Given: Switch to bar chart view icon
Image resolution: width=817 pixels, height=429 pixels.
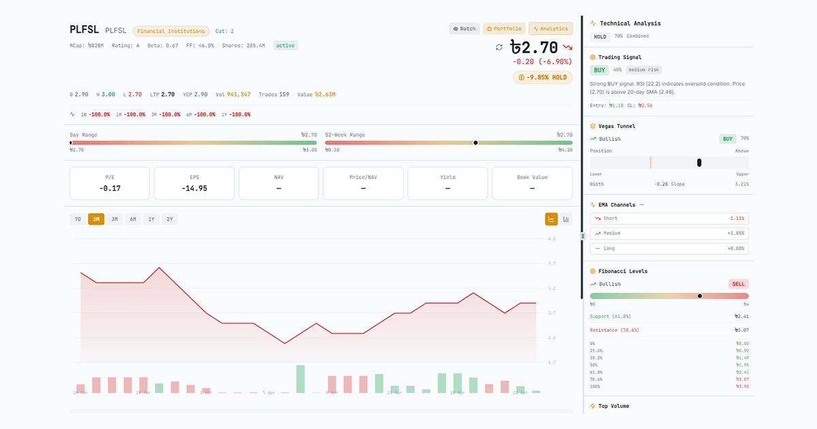Looking at the screenshot, I should [566, 219].
